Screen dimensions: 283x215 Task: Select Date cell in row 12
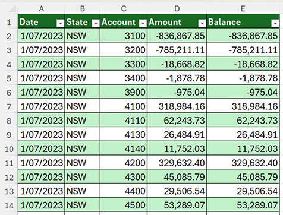click(x=41, y=177)
